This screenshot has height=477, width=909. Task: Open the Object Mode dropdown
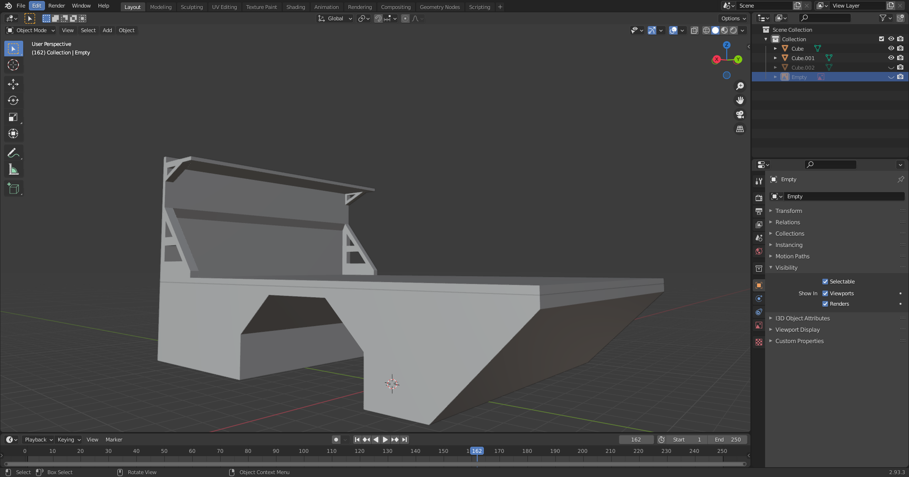[31, 30]
